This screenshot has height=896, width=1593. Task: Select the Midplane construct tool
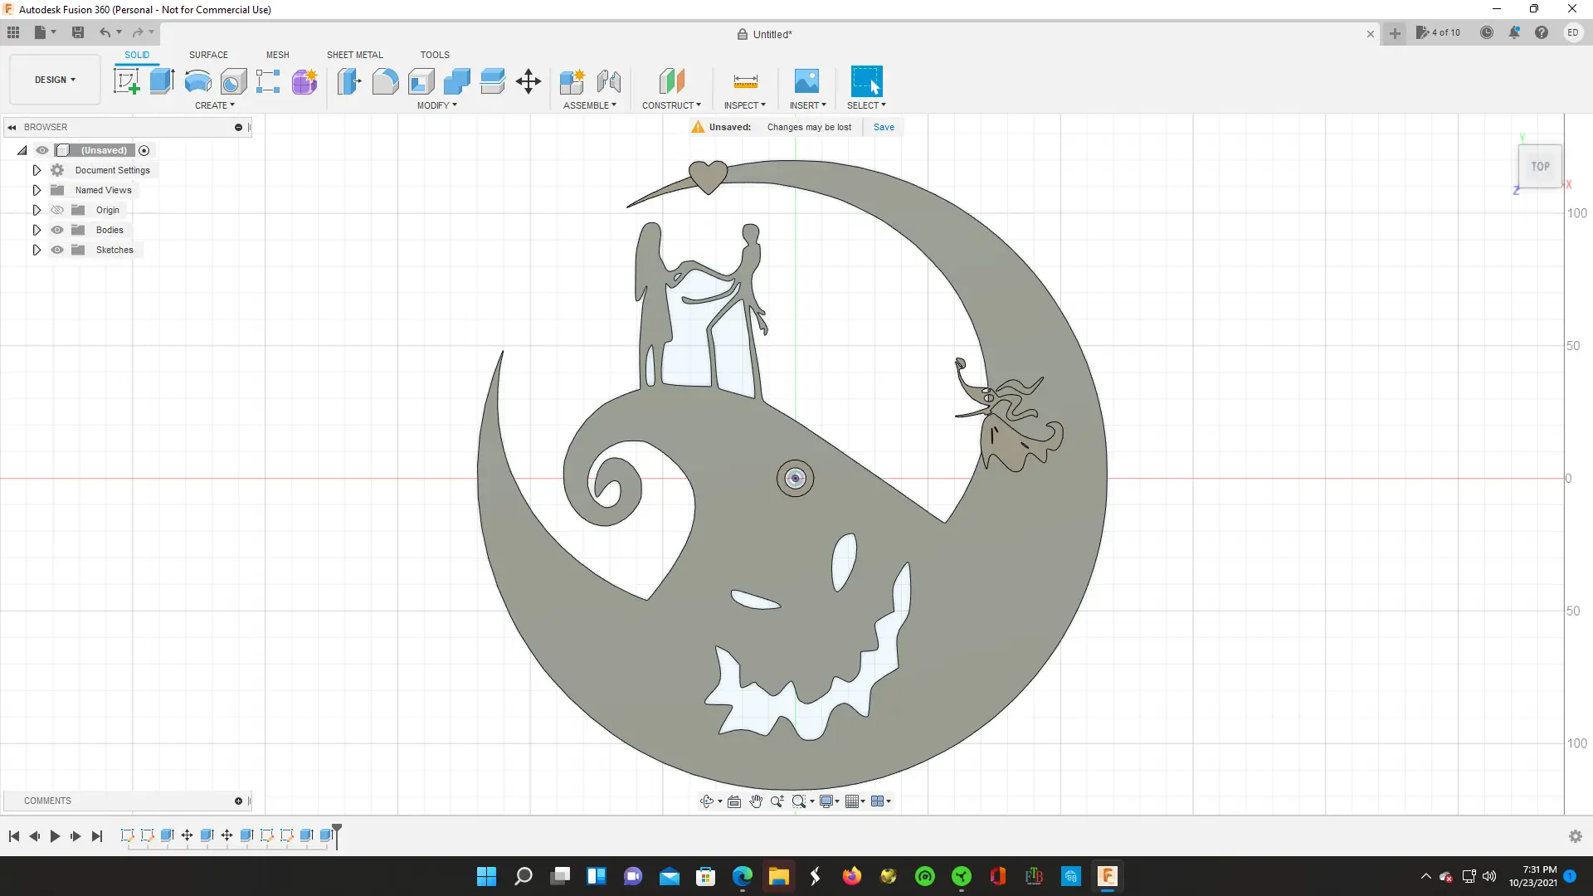(671, 81)
